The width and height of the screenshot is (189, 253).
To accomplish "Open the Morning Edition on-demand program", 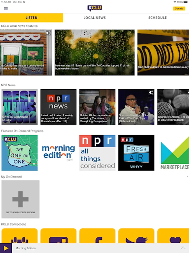I will (58, 153).
